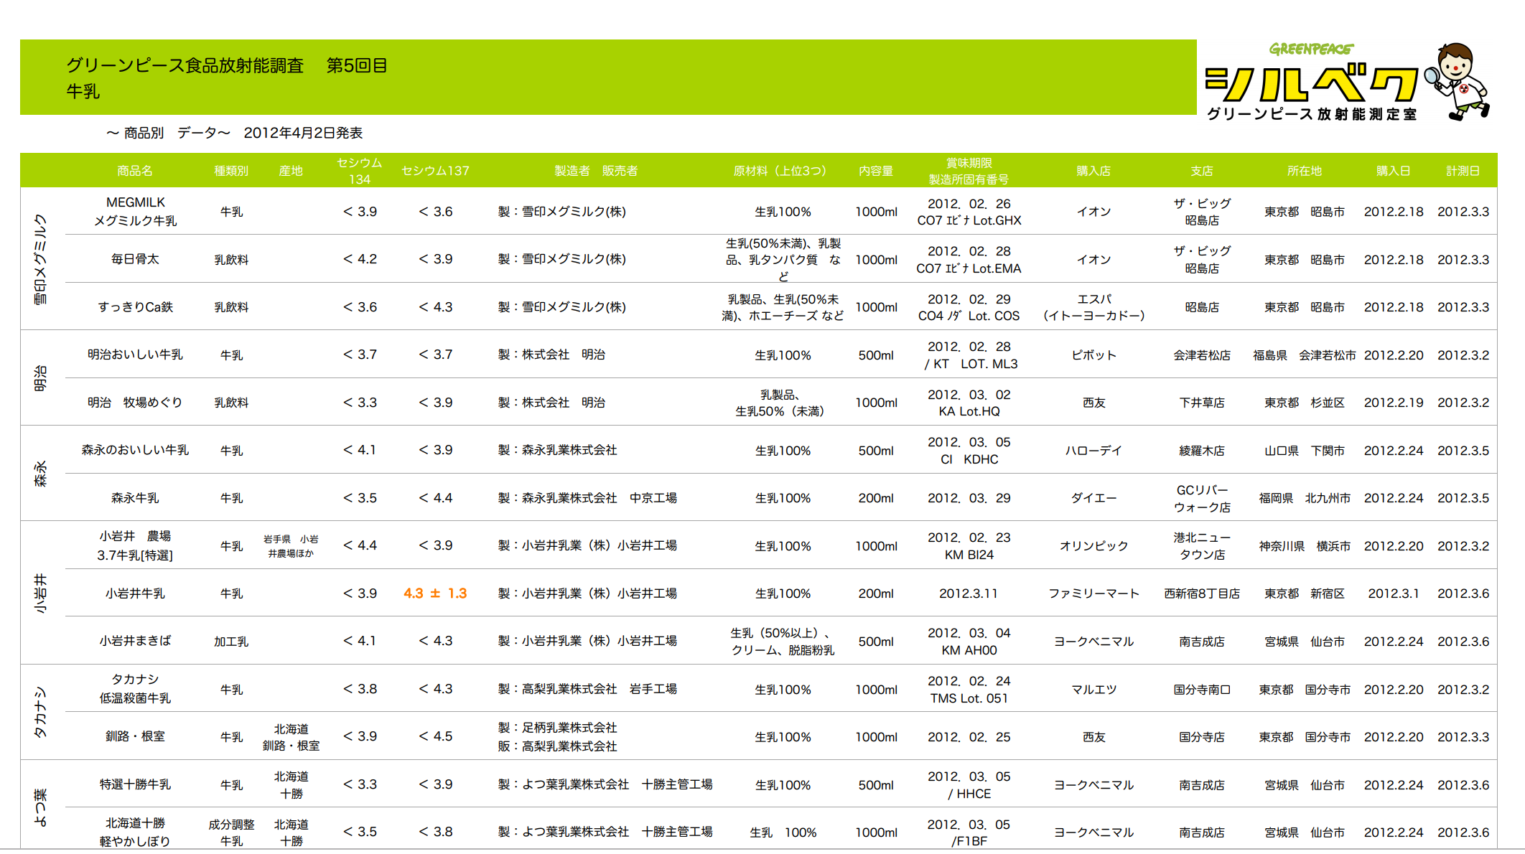1525x854 pixels.
Task: Click the 商品名 column header
Action: (135, 171)
